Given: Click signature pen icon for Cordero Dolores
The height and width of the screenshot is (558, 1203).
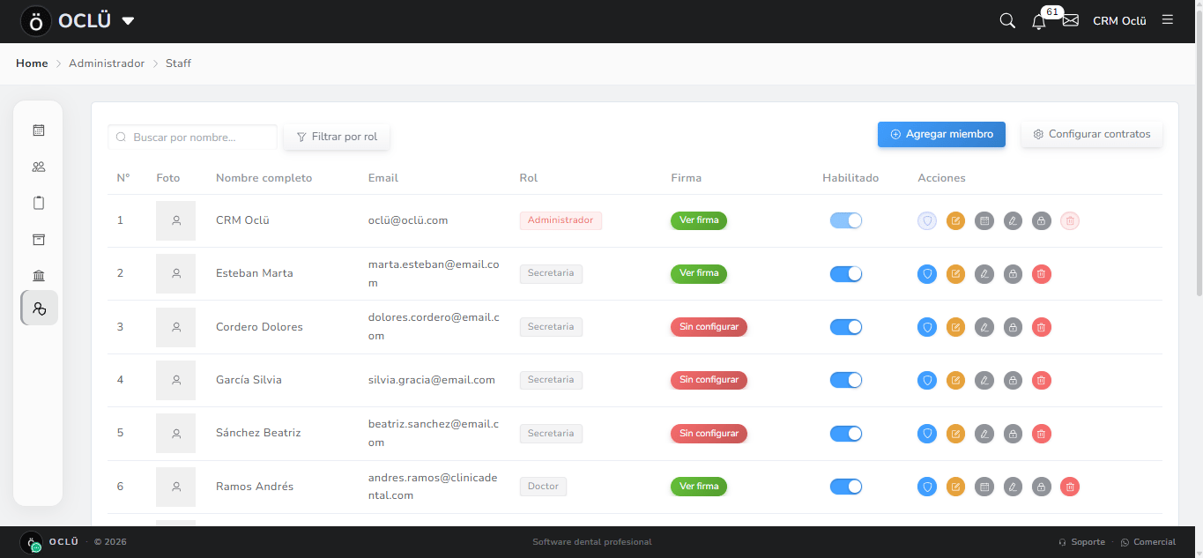Looking at the screenshot, I should click(984, 327).
